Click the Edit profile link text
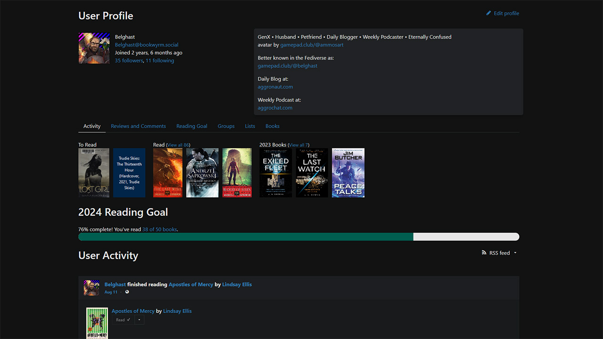The width and height of the screenshot is (603, 339). point(506,13)
